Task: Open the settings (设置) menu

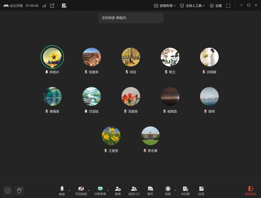Action: [x=216, y=6]
